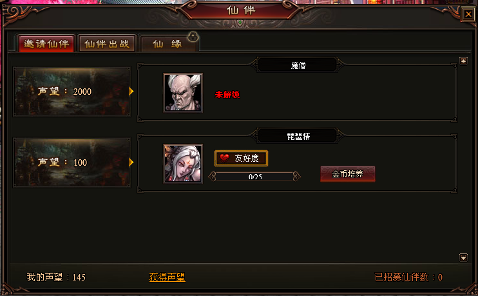Click the scroll up arrow icon
478x296 pixels.
point(463,61)
